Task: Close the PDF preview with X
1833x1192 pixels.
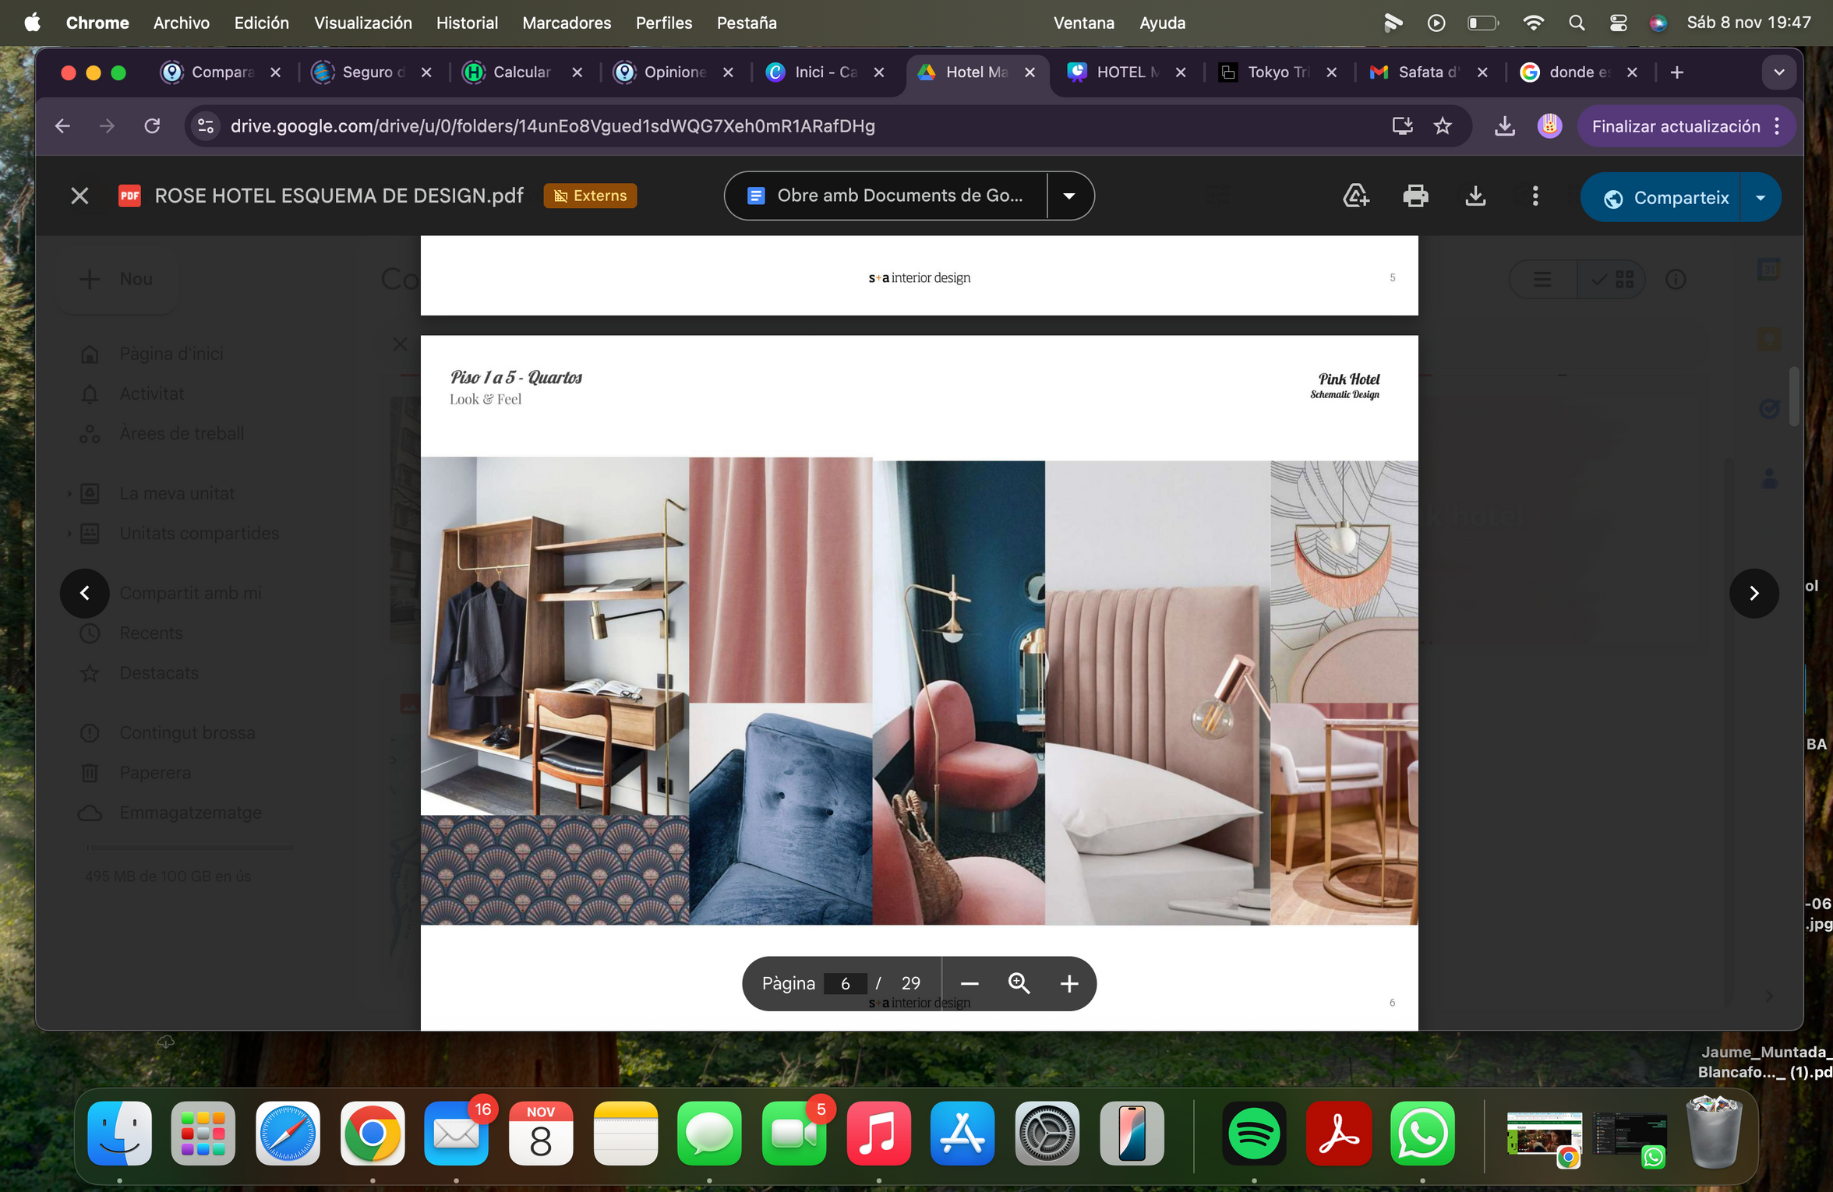Action: (79, 196)
